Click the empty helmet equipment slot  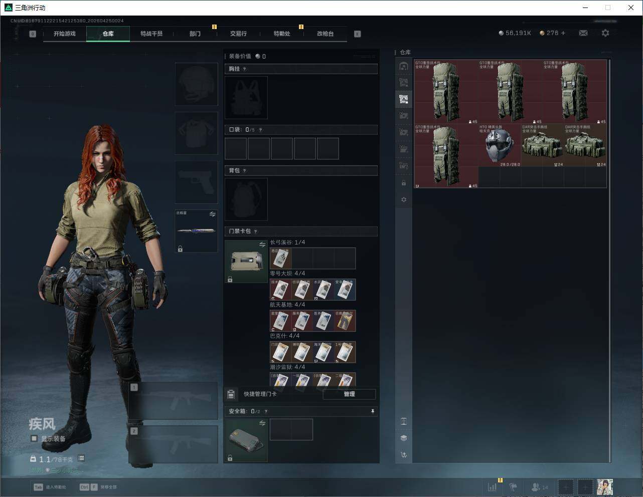click(x=197, y=84)
